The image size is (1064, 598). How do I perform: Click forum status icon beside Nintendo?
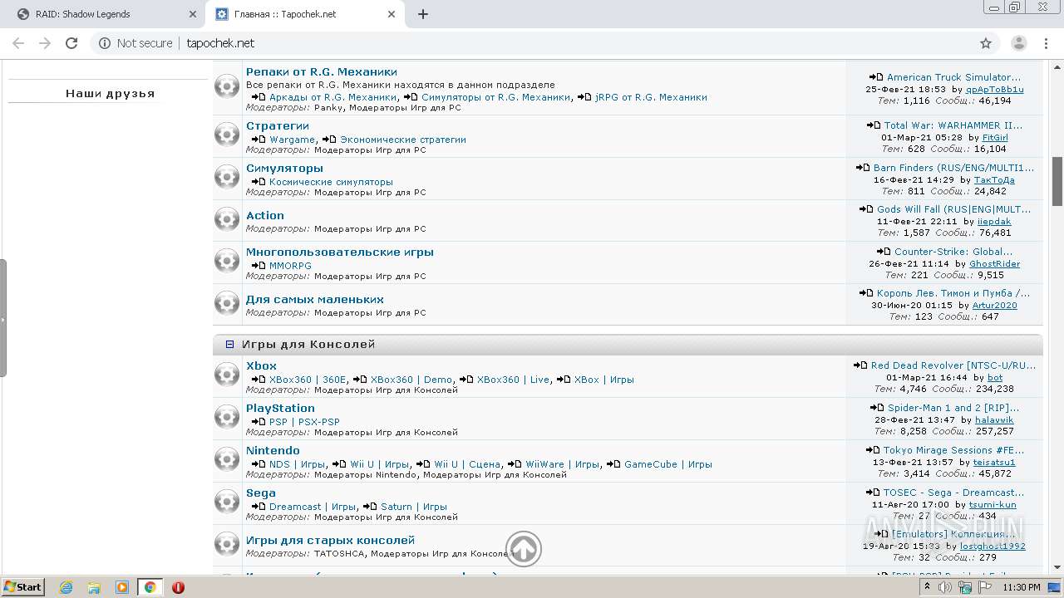(x=227, y=459)
